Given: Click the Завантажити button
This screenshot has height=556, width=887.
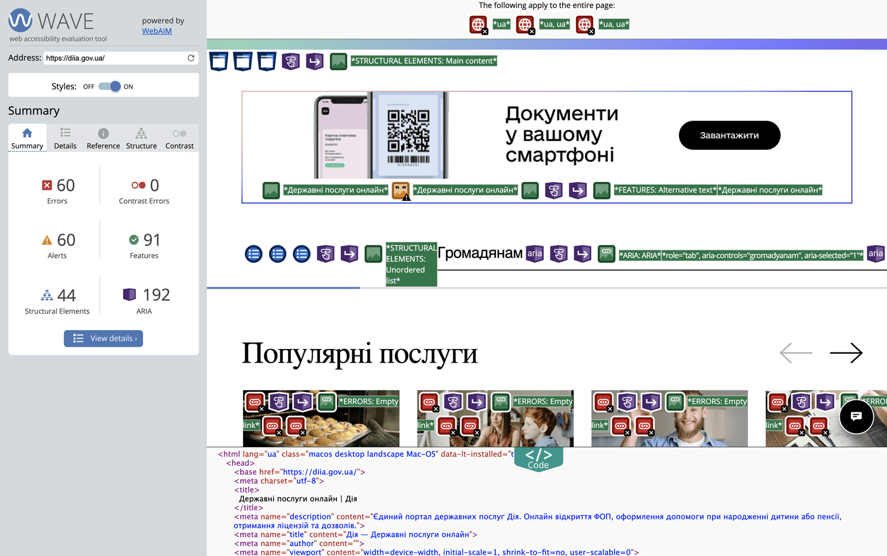Looking at the screenshot, I should point(729,135).
